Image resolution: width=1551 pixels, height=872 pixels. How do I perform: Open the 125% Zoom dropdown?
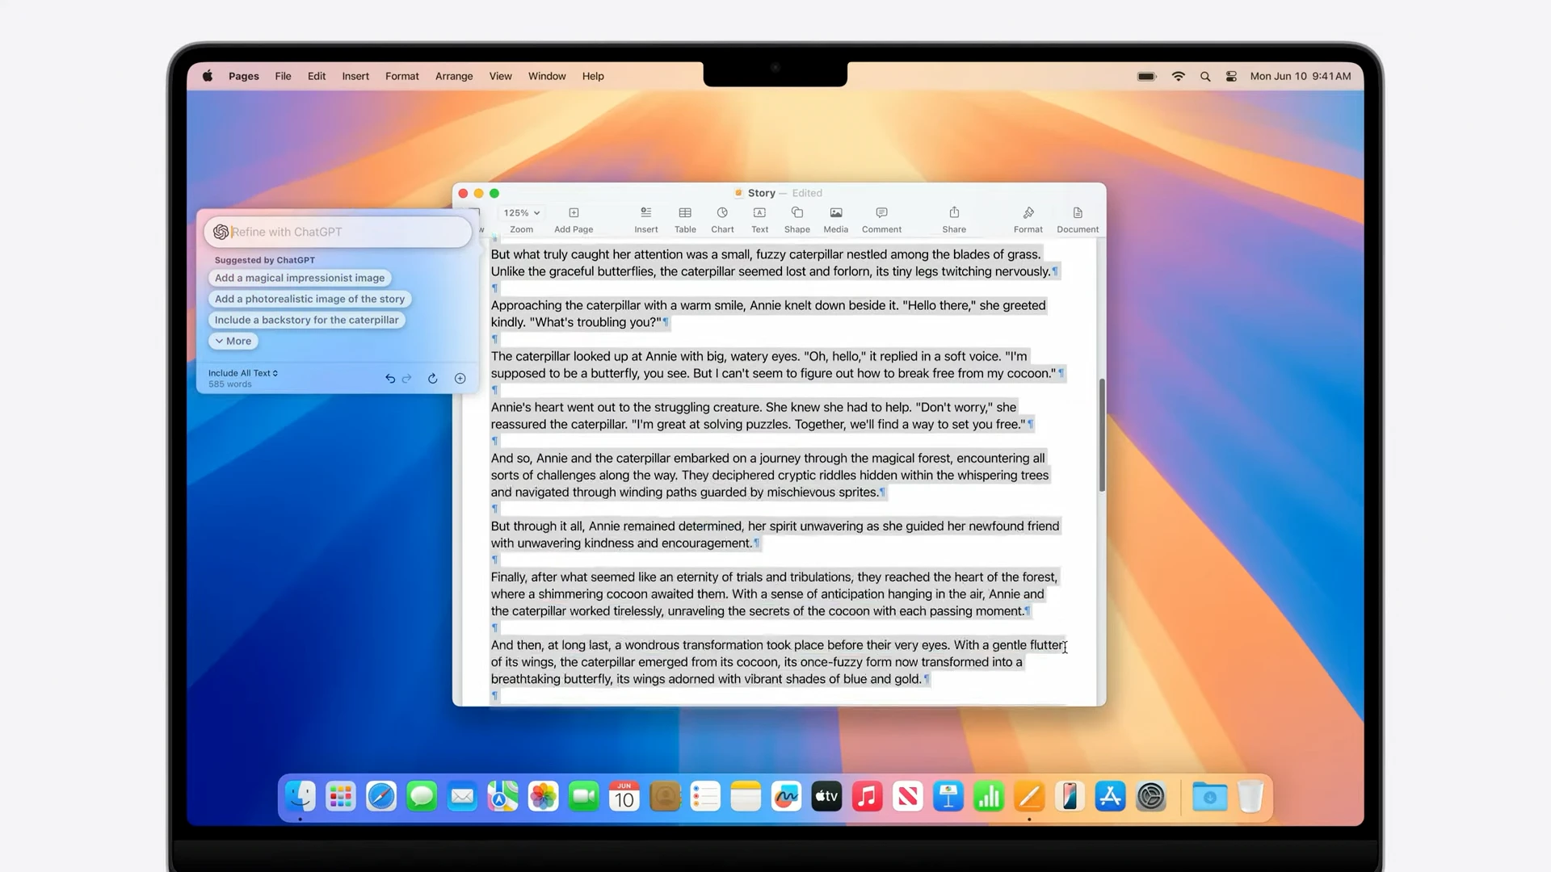[x=520, y=212]
